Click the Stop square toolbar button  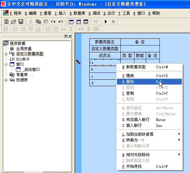(113, 22)
